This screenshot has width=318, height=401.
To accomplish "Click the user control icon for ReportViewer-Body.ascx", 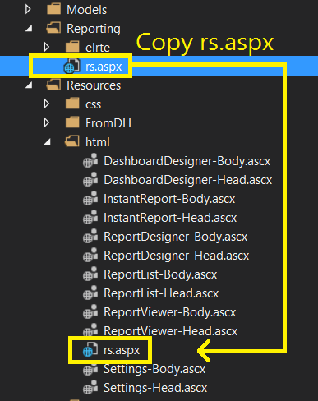I will (x=90, y=311).
